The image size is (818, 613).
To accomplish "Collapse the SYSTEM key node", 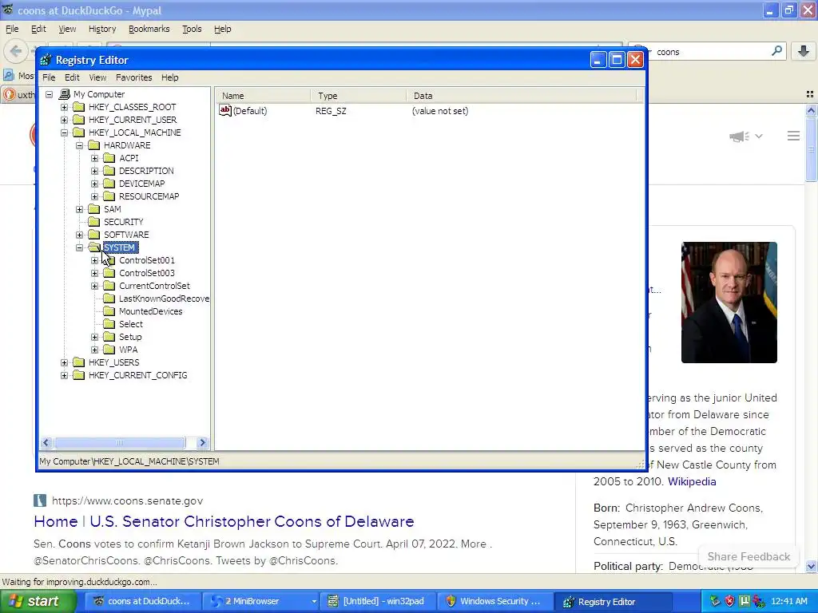I will [79, 247].
